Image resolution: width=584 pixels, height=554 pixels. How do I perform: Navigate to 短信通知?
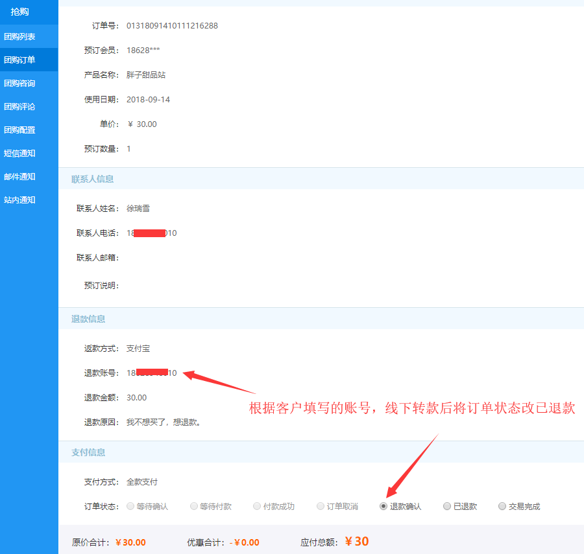[x=20, y=153]
